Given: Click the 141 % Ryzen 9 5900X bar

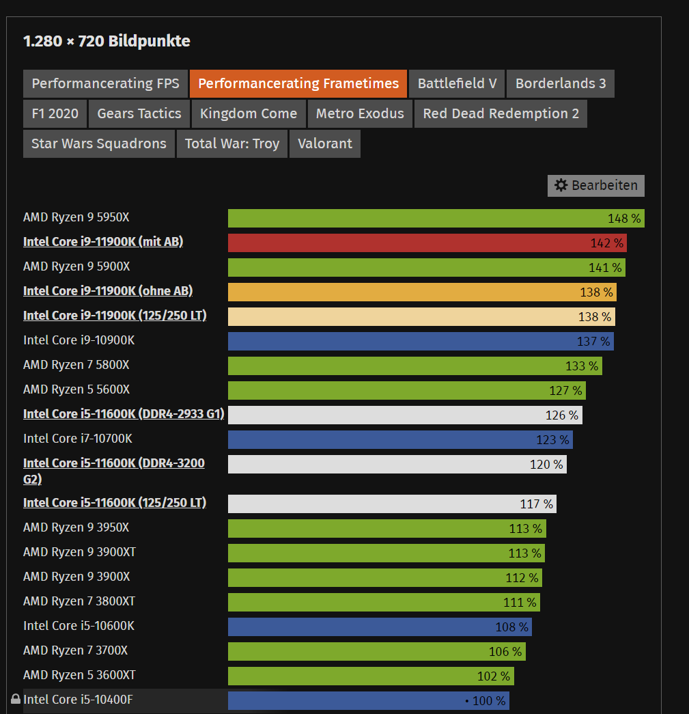Looking at the screenshot, I should click(426, 267).
